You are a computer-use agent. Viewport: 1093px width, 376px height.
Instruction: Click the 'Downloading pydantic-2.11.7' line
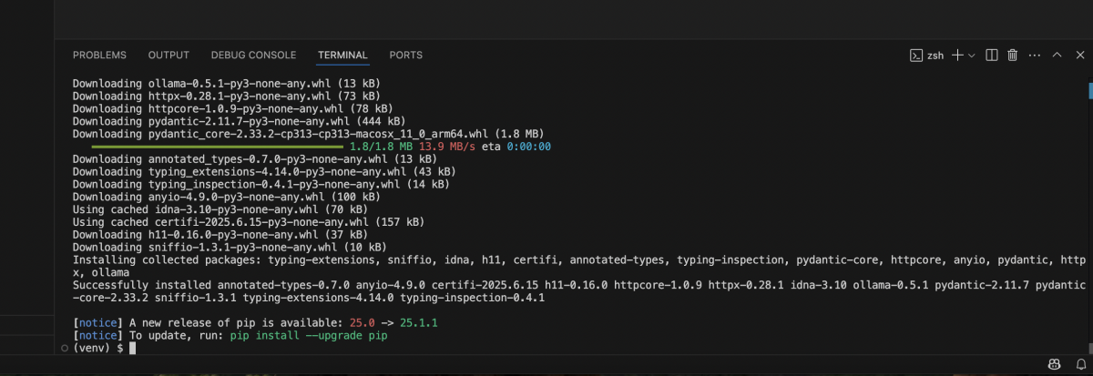pyautogui.click(x=239, y=120)
